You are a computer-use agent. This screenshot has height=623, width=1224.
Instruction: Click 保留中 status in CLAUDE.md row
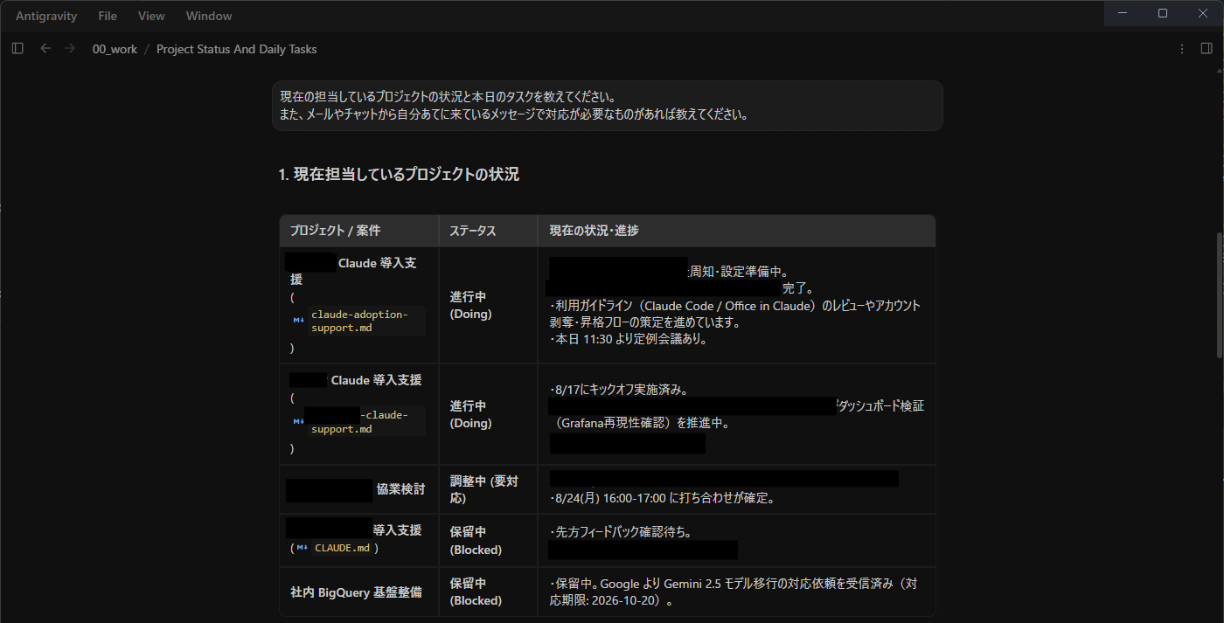point(476,541)
